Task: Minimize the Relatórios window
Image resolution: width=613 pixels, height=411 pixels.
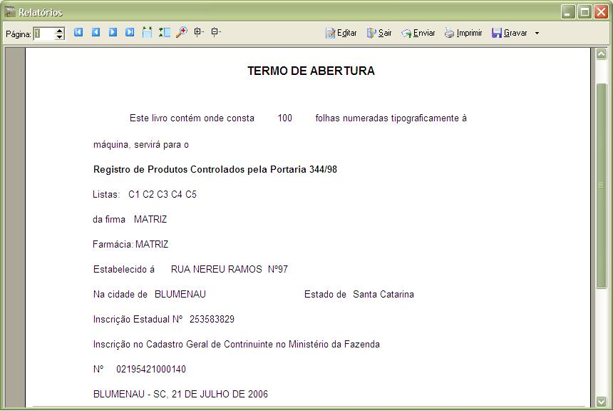Action: [568, 12]
